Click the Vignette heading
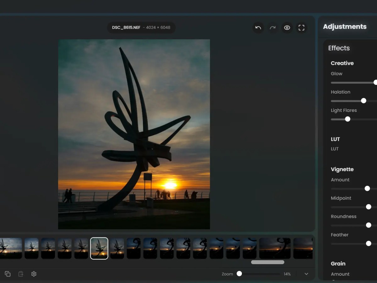Image resolution: width=377 pixels, height=283 pixels. coord(342,169)
